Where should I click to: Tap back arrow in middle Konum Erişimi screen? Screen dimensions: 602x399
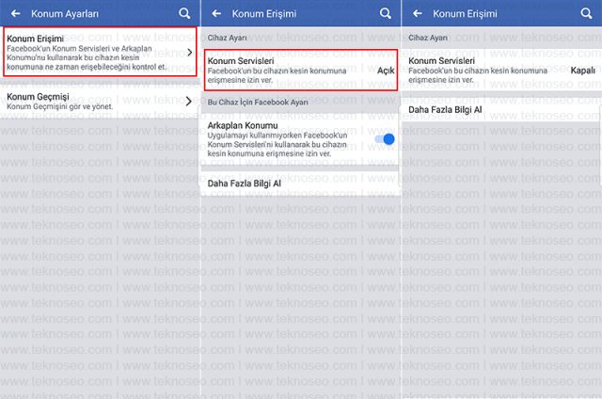point(216,13)
